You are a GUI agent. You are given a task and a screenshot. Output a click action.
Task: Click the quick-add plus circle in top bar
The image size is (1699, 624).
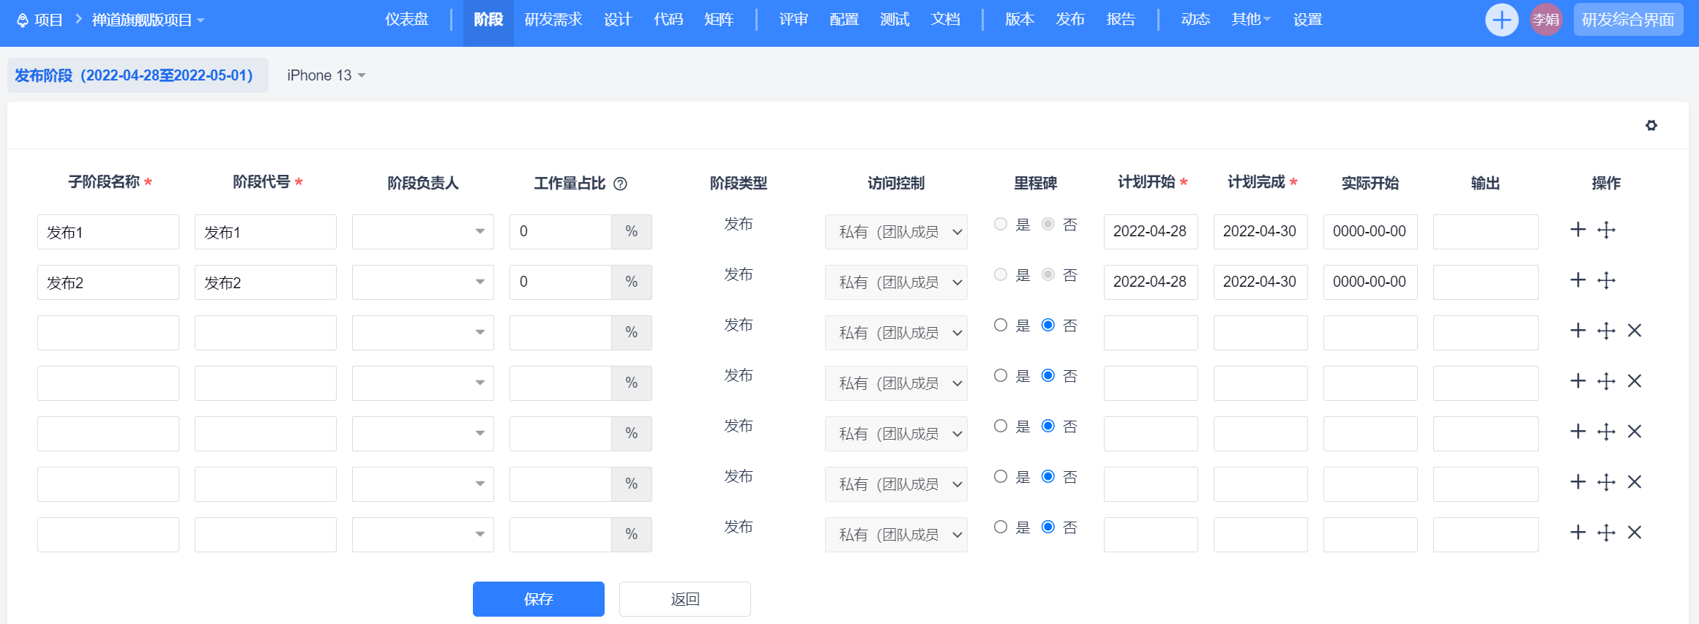1501,20
